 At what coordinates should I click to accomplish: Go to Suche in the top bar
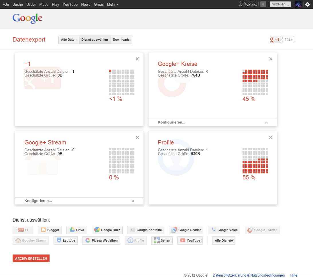17,4
